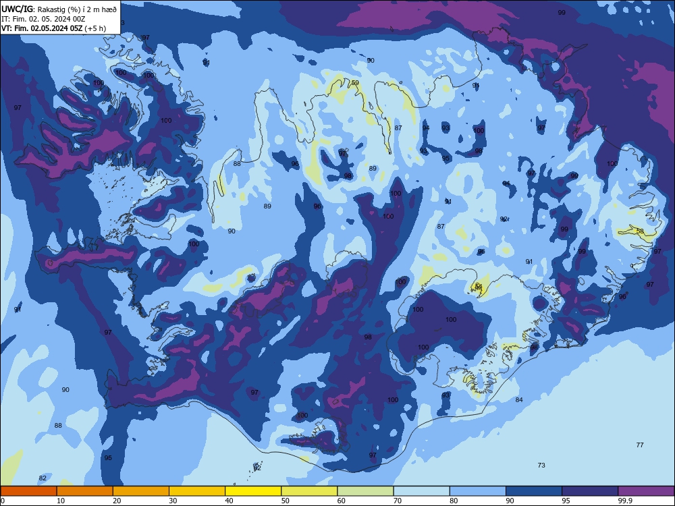Screen dimensions: 675x506
Task: Click the 30–40 legend color swatch
Action: pyautogui.click(x=197, y=491)
